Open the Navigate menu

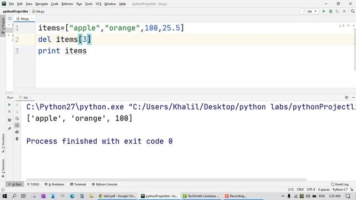pos(42,4)
